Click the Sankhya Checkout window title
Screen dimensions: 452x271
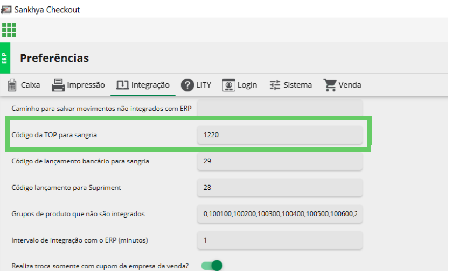47,10
